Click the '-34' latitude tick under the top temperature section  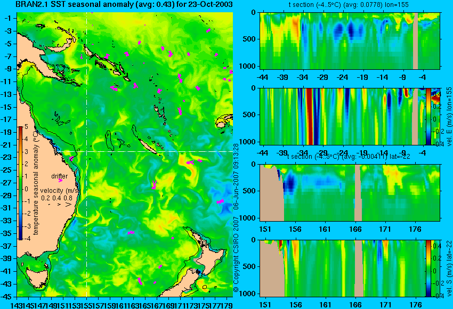click(303, 77)
